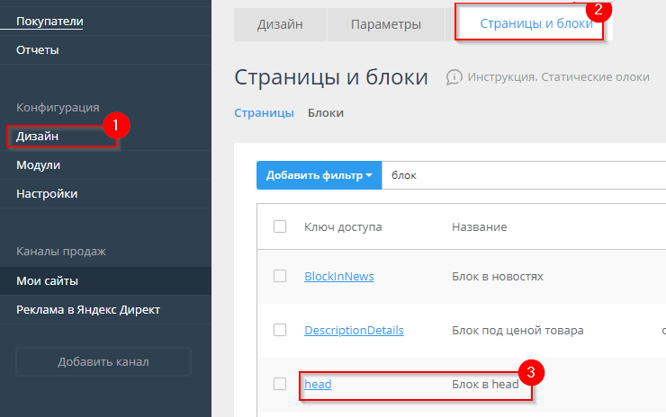Open Мои сайты sales channel

[47, 281]
